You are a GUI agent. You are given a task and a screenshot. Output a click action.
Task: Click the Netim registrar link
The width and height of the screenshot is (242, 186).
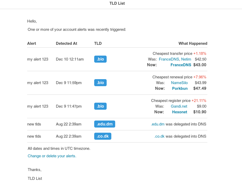(186, 59)
